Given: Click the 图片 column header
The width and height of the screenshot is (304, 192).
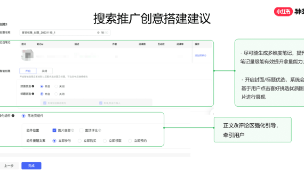Looking at the screenshot, I should [23, 44].
